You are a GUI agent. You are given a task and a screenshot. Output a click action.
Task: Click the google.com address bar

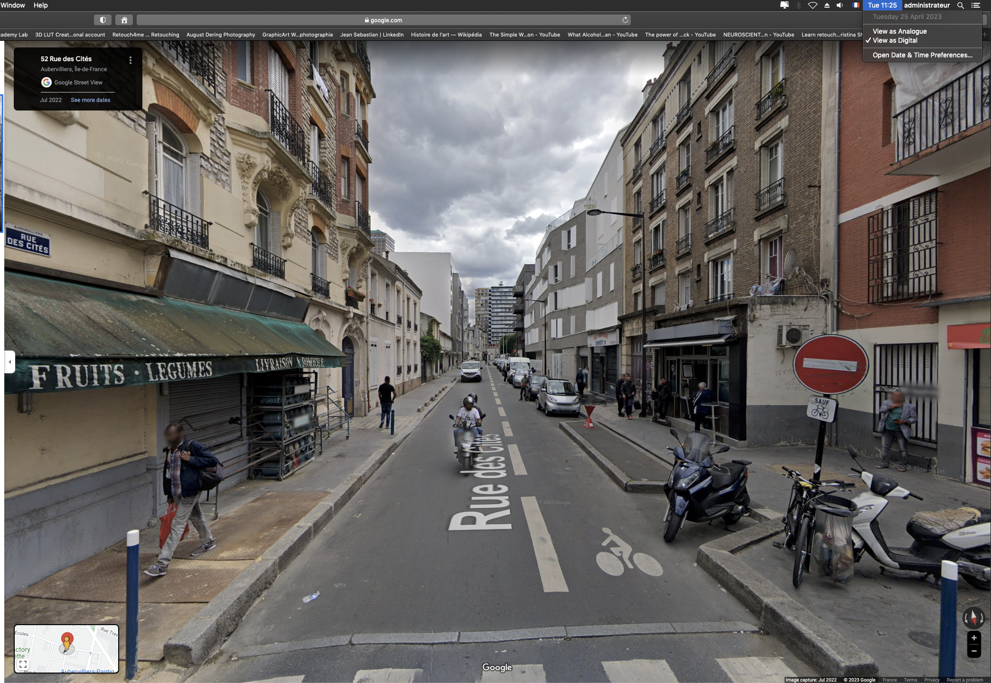point(383,20)
